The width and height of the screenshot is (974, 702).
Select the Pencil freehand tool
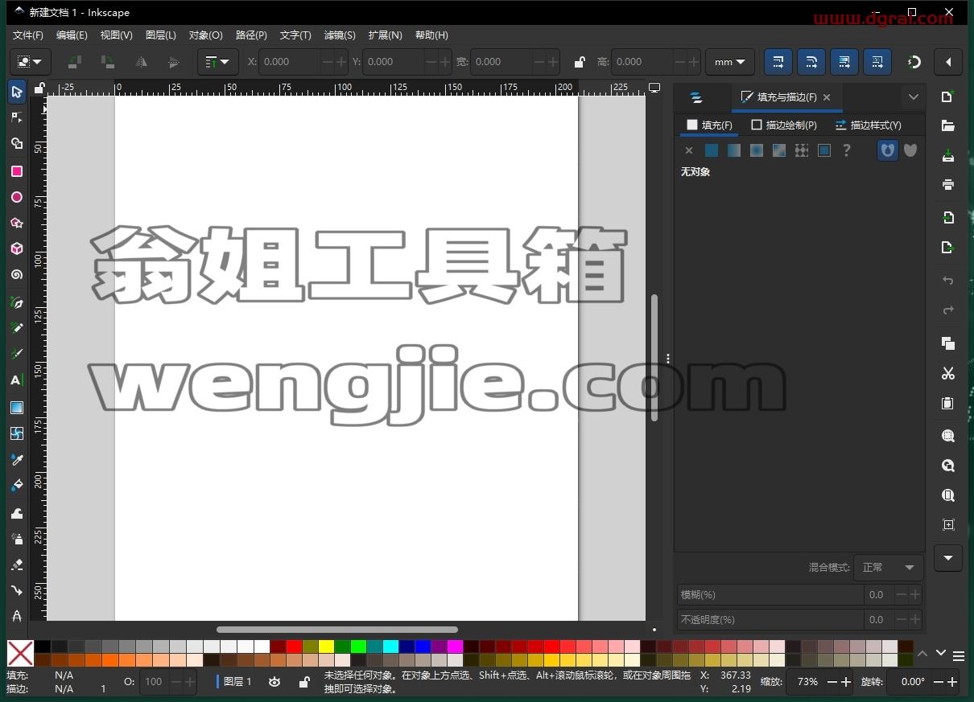click(x=16, y=328)
